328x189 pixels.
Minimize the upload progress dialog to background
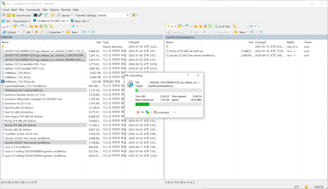coord(143,112)
